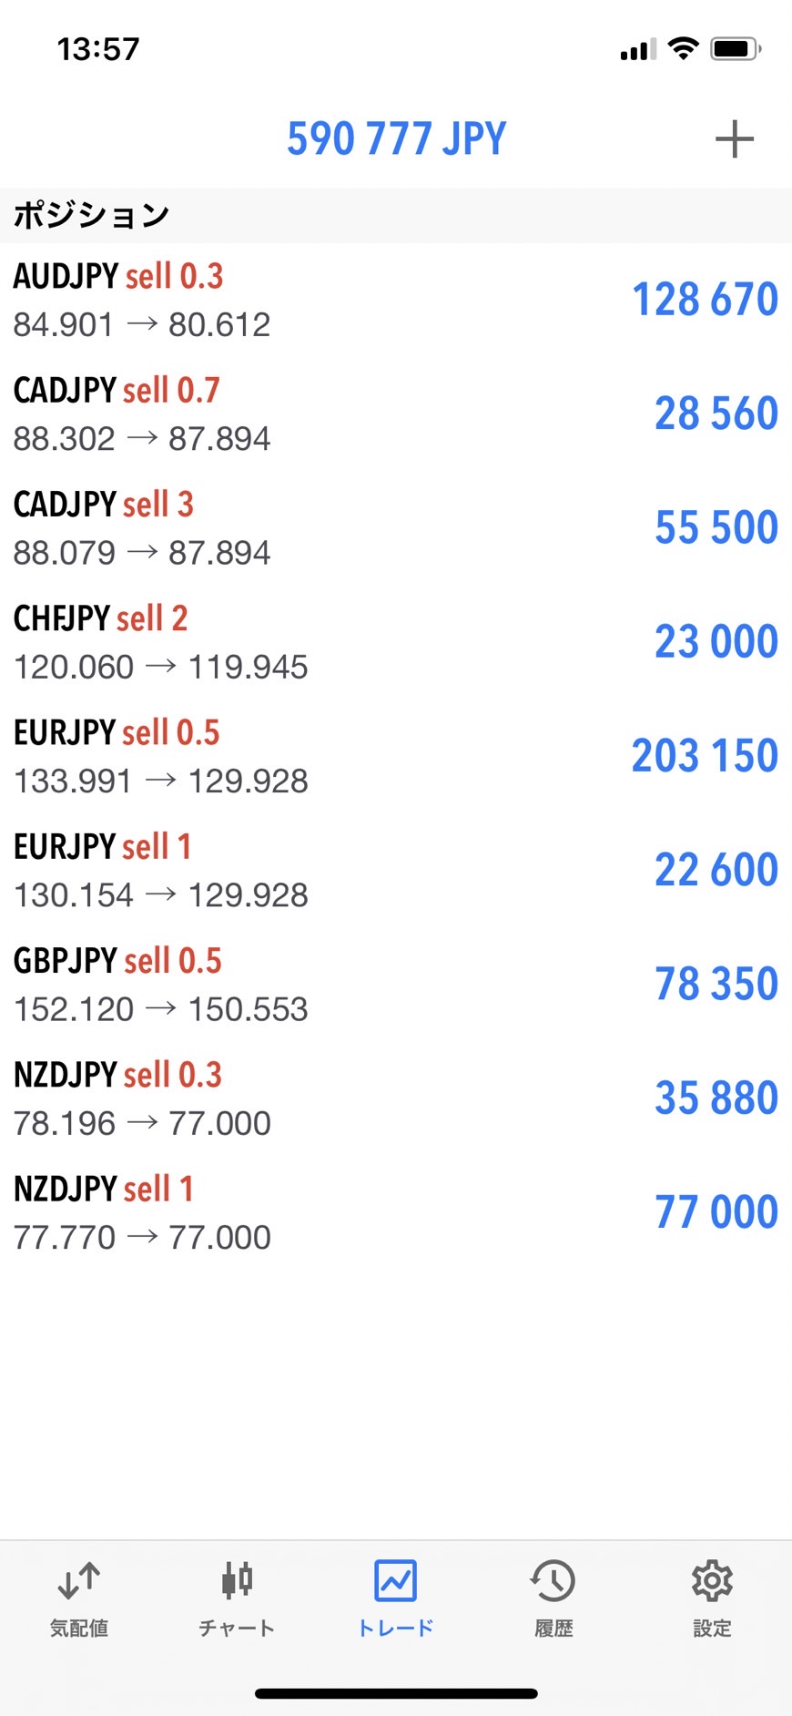Screen dimensions: 792x1716
Task: Open the history (履歴) clock icon
Action: click(x=553, y=1581)
